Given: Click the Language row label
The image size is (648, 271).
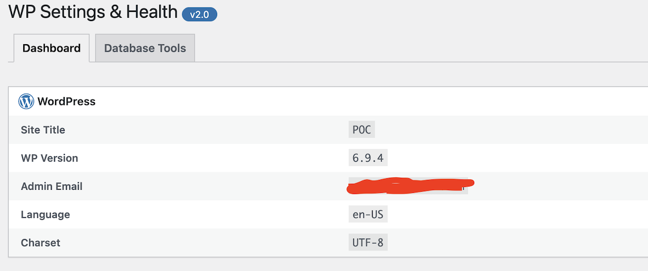Looking at the screenshot, I should (45, 214).
